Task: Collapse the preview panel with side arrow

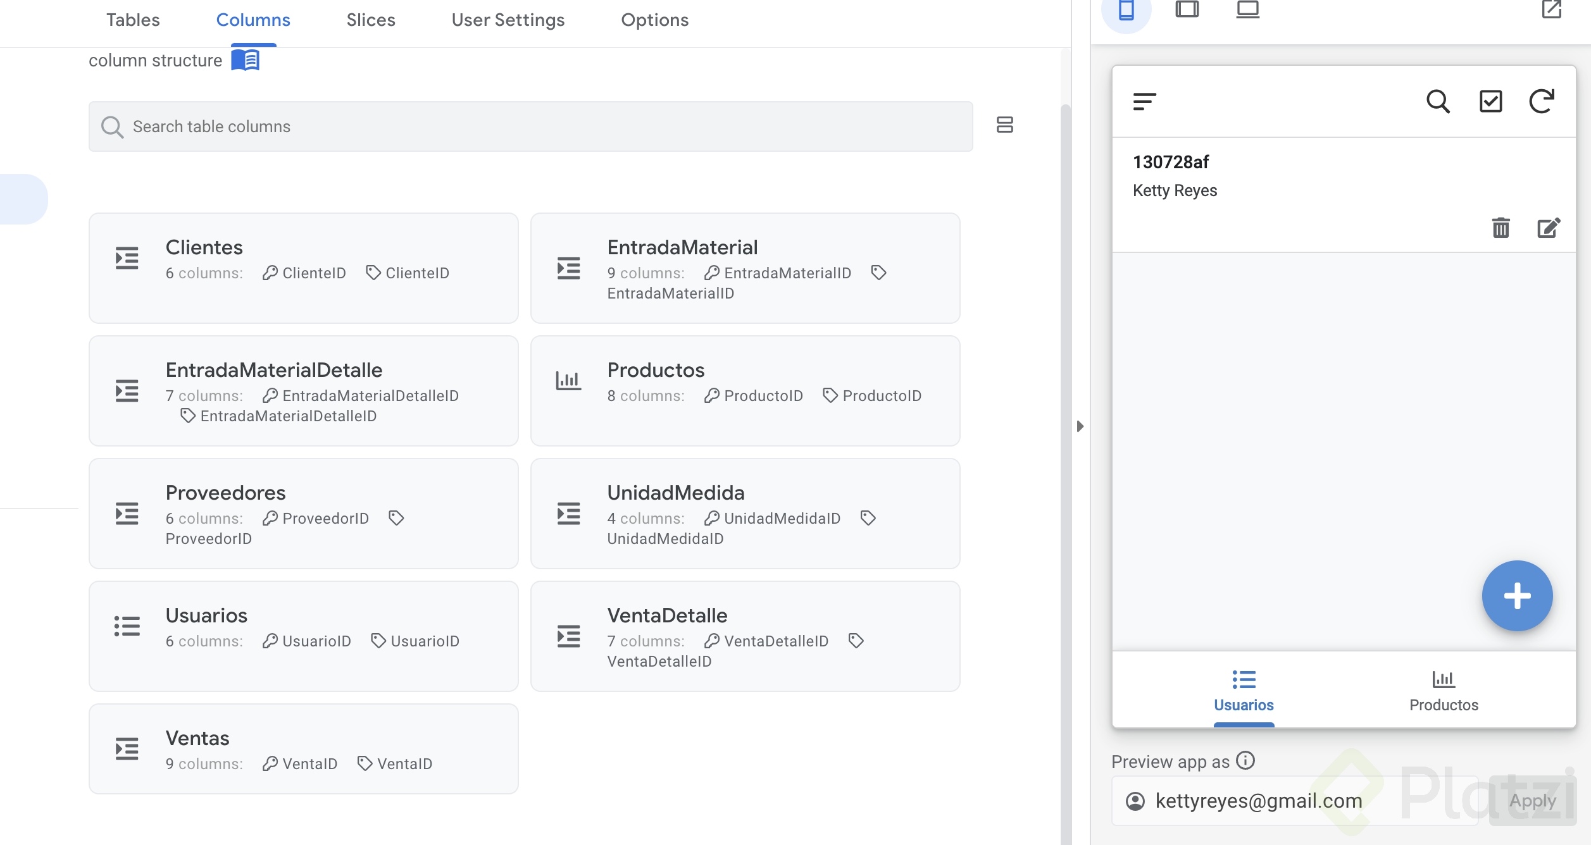Action: 1080,426
